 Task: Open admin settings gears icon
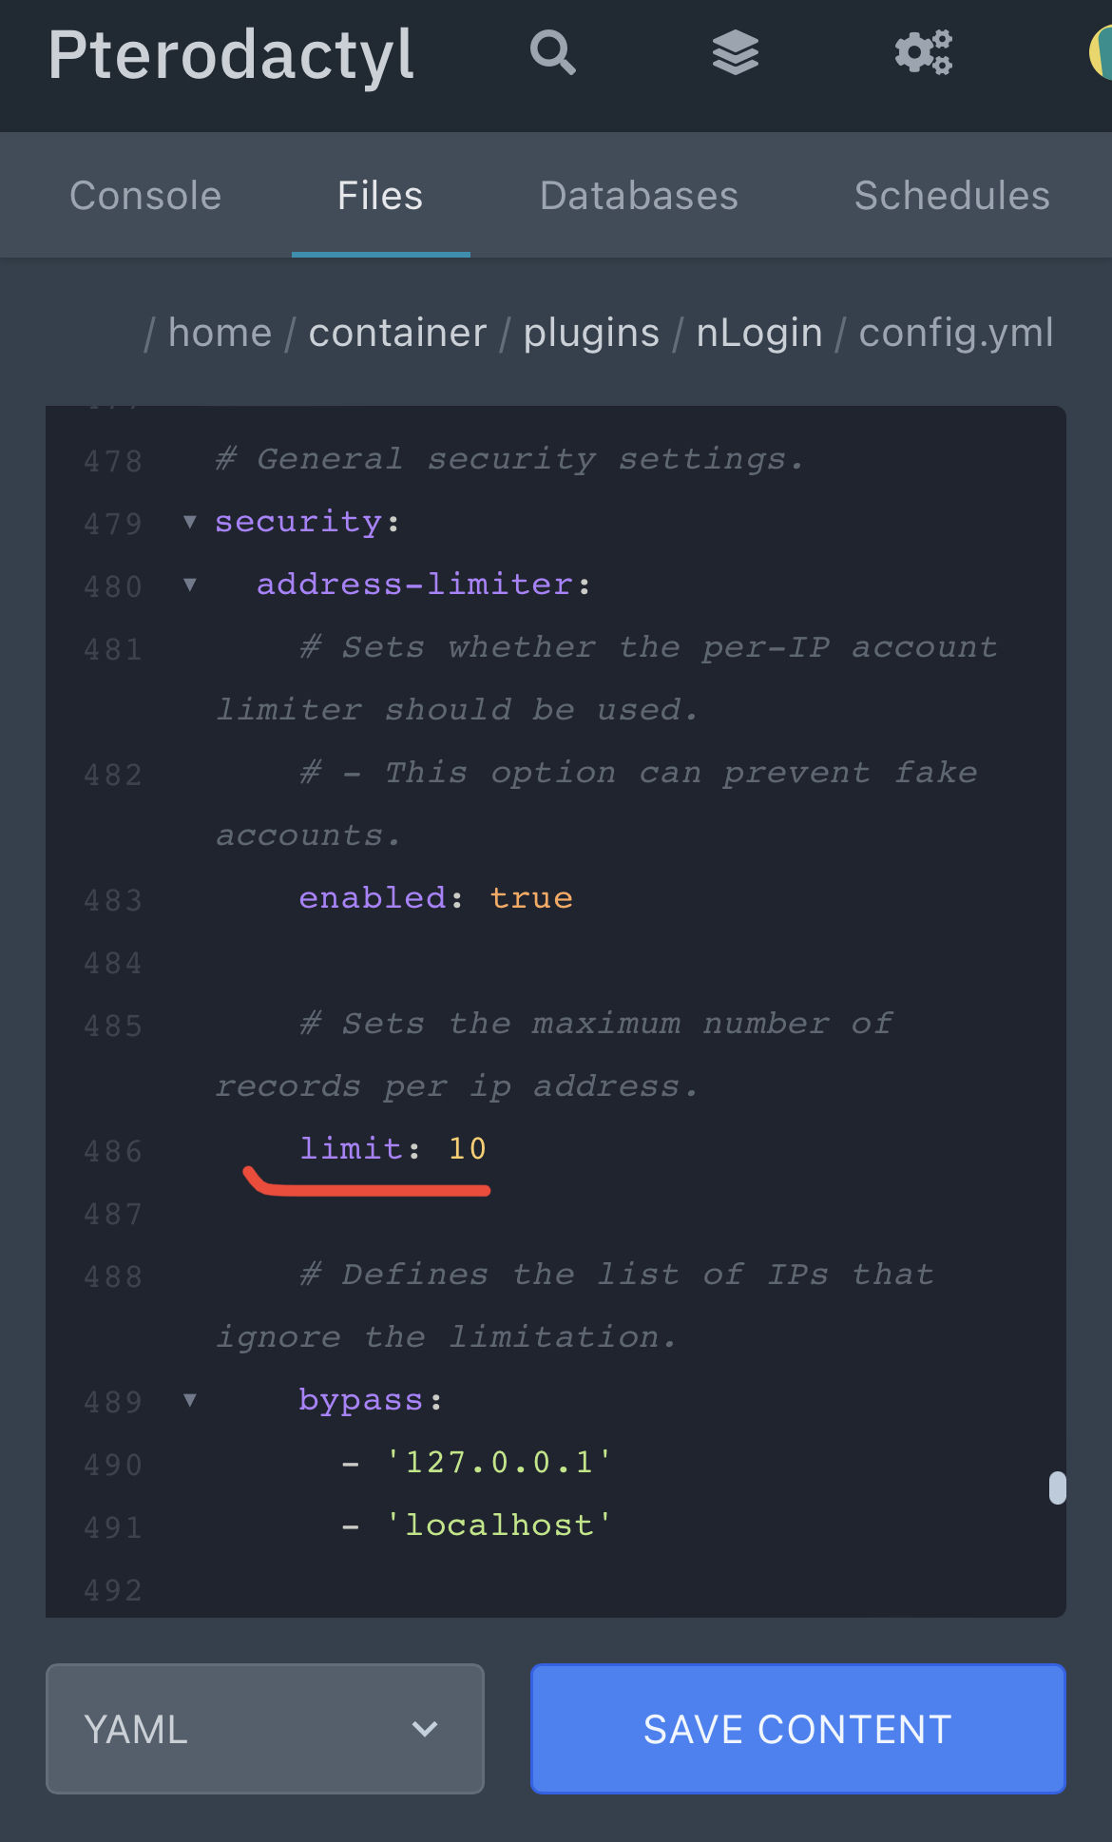tap(923, 52)
